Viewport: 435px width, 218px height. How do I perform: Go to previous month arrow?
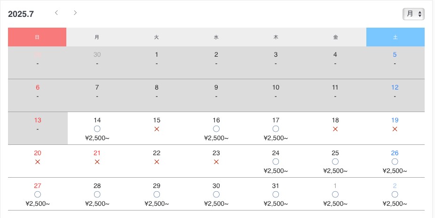[56, 13]
